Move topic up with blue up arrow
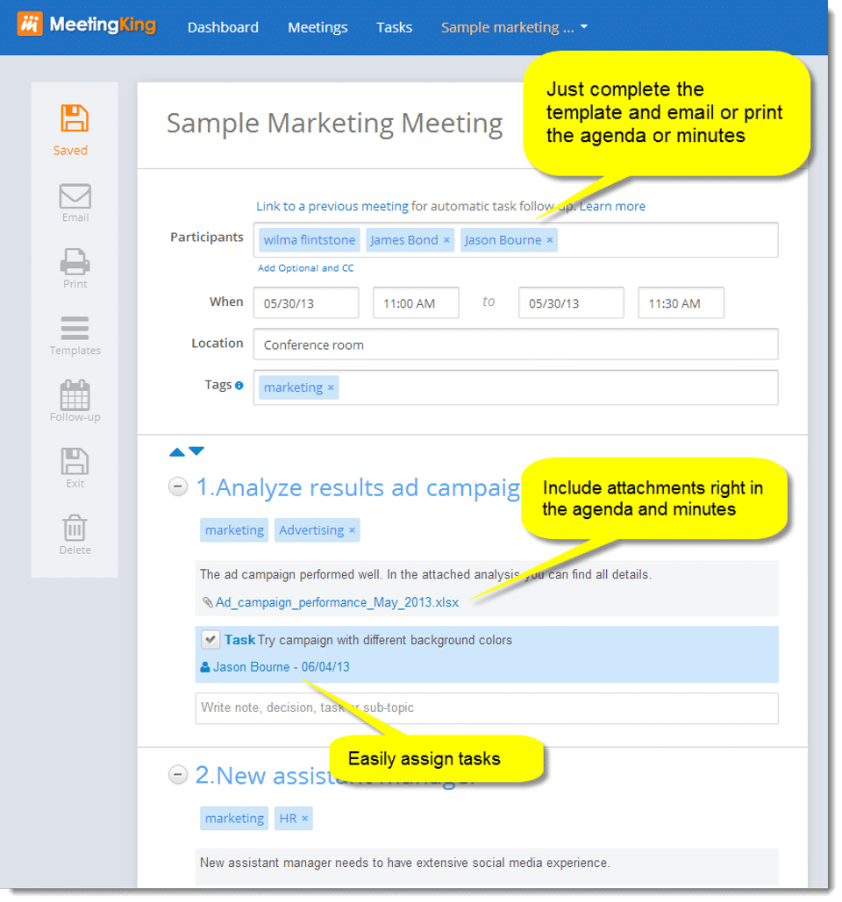The height and width of the screenshot is (902, 842). tap(176, 452)
